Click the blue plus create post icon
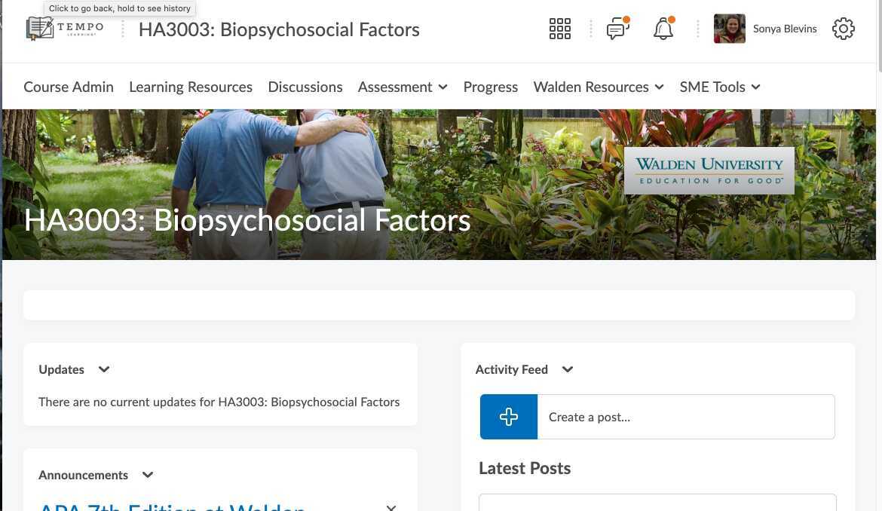This screenshot has width=882, height=511. click(x=509, y=417)
